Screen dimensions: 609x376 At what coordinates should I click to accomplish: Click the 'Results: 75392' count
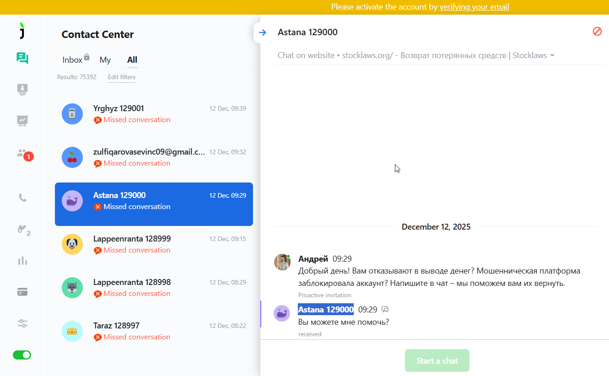click(x=76, y=77)
